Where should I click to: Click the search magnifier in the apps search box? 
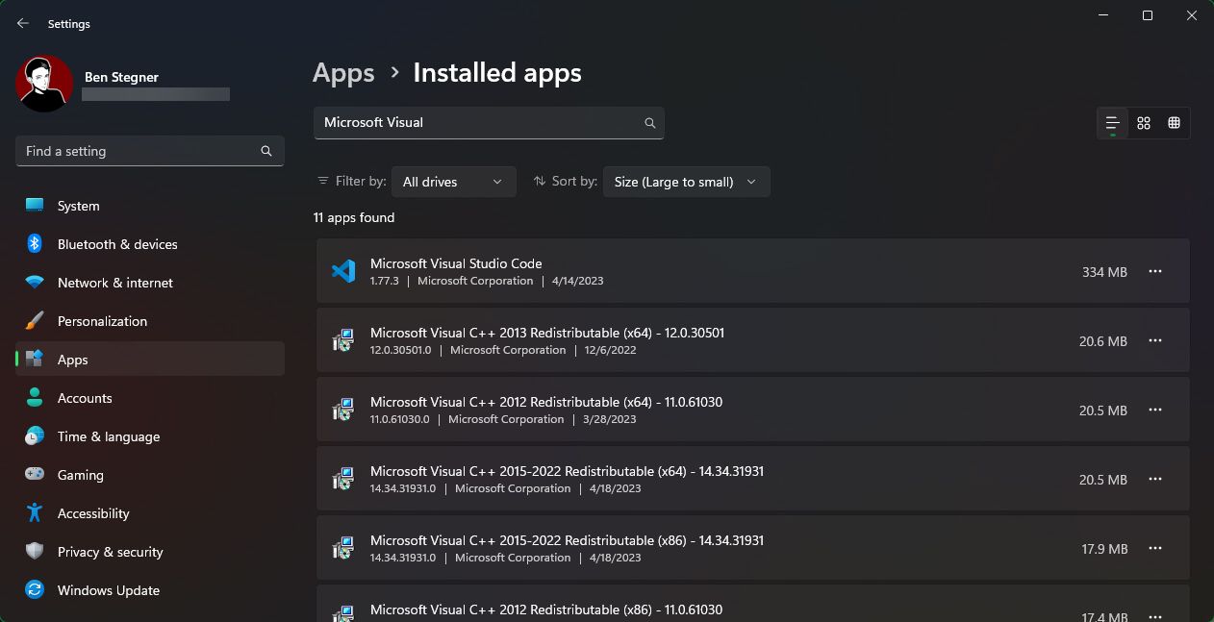pyautogui.click(x=649, y=123)
